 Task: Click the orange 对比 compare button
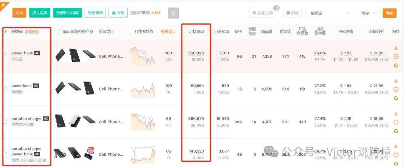coord(19,13)
